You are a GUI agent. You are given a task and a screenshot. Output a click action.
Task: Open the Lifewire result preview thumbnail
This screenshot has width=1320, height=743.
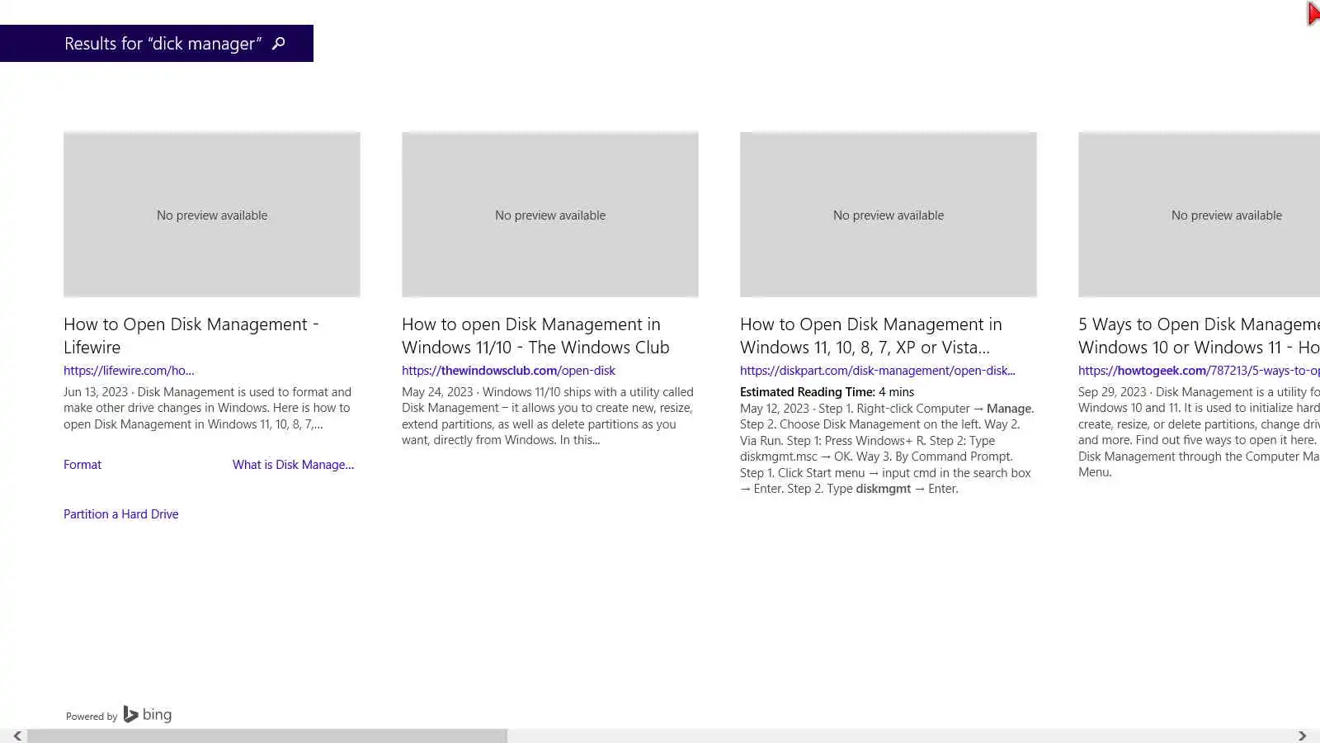click(x=212, y=215)
